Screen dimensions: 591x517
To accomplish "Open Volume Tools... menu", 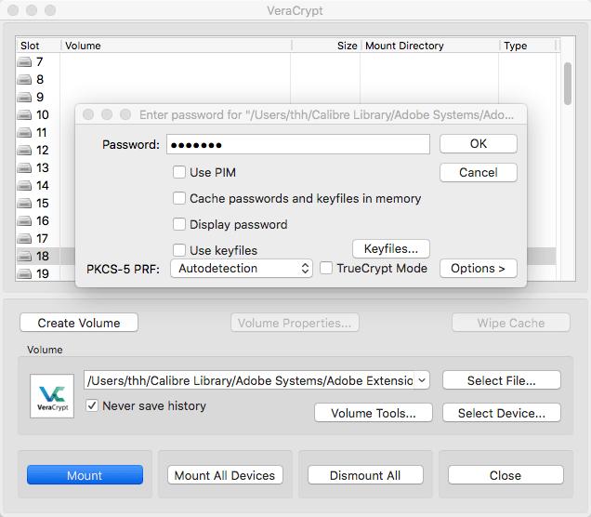I will 374,413.
